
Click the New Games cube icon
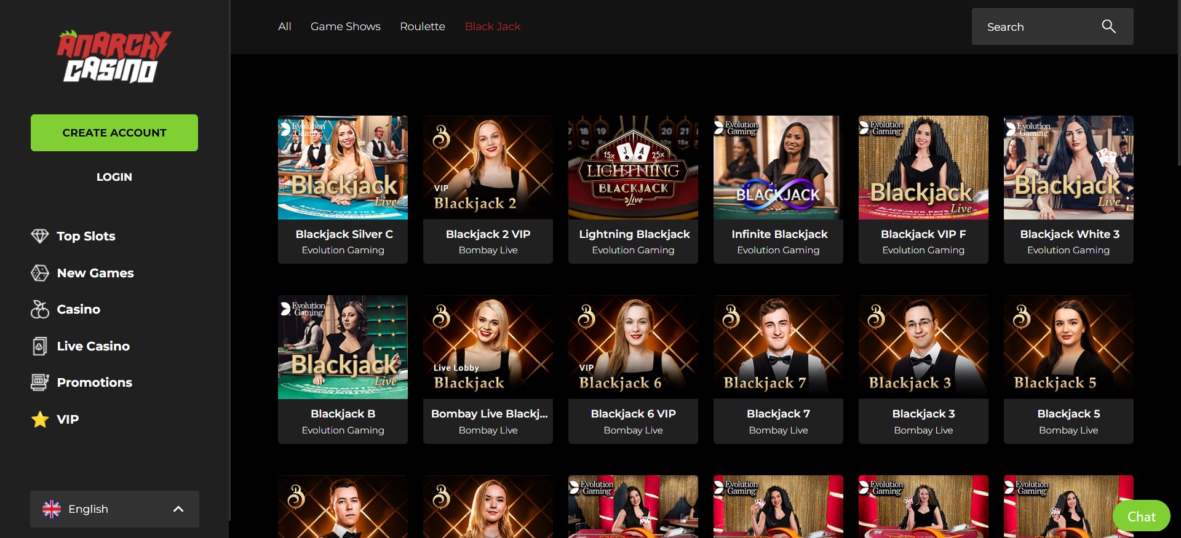[40, 273]
